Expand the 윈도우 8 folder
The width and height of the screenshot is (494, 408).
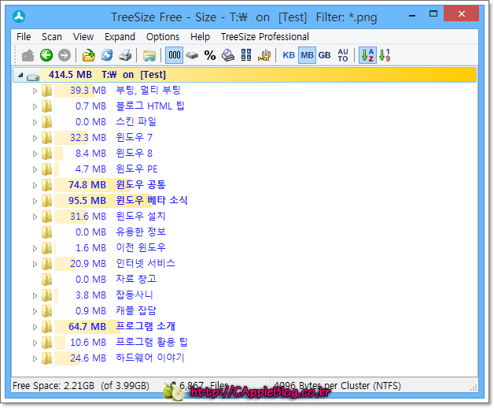(x=35, y=154)
